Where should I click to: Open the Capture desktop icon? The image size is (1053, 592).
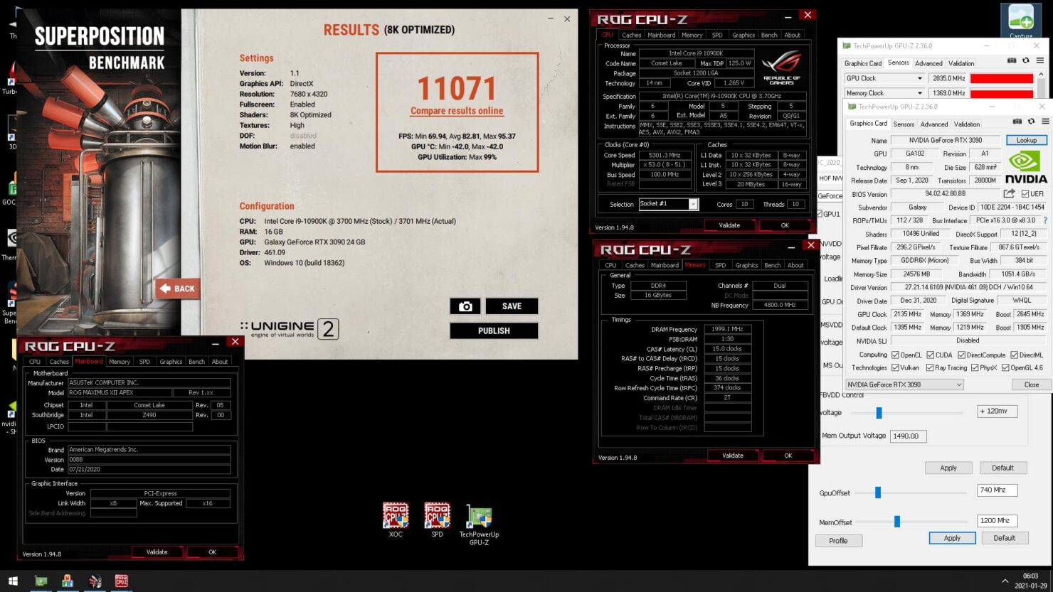(x=1021, y=21)
